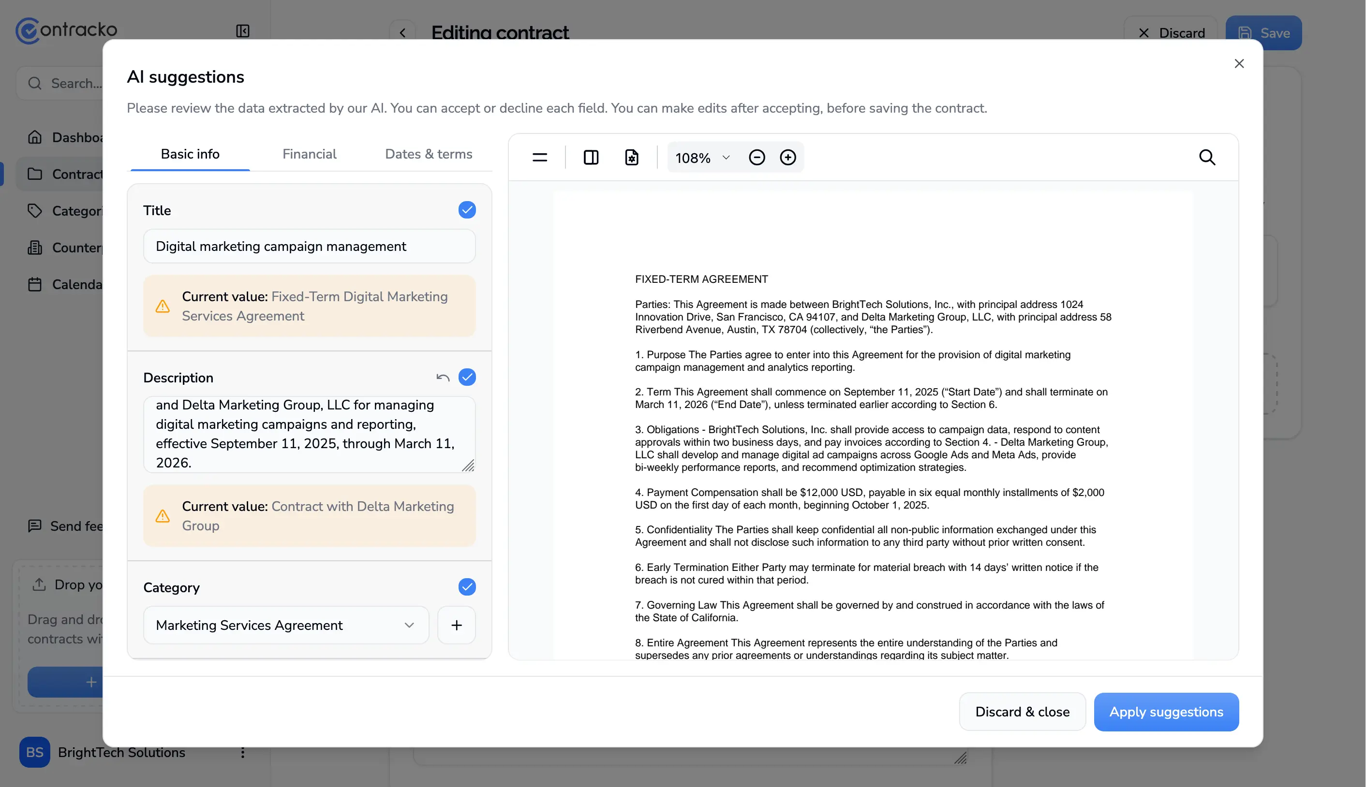This screenshot has height=787, width=1366.
Task: Open the PDF viewer hamburger menu
Action: click(x=540, y=157)
